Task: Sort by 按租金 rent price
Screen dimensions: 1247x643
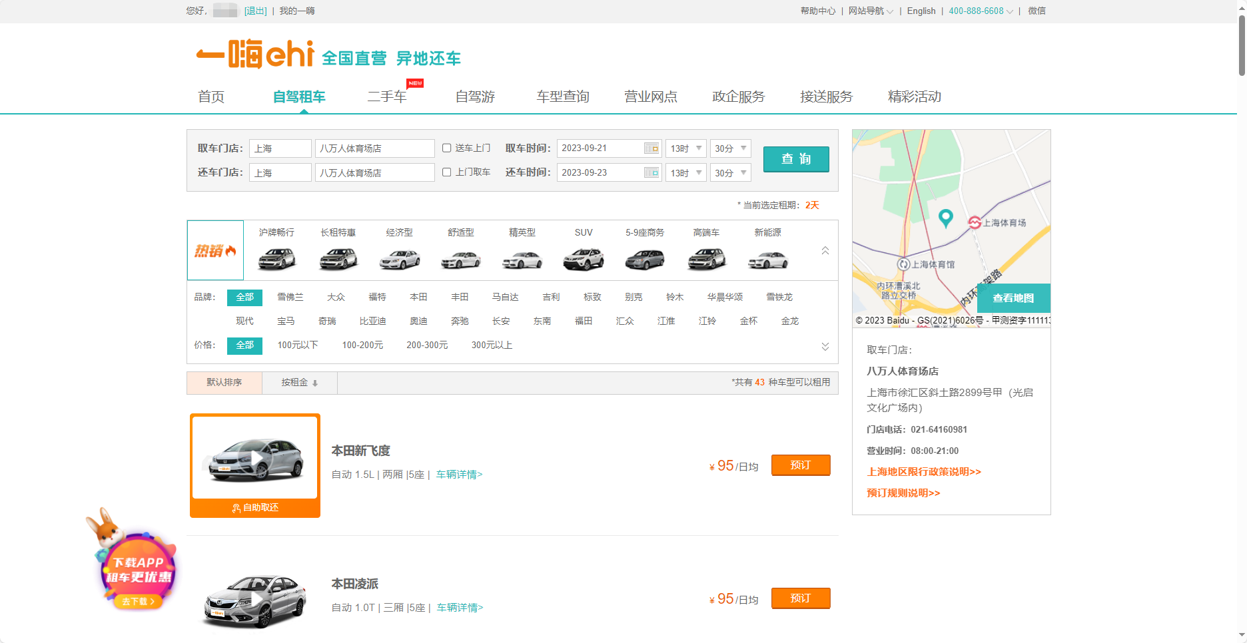Action: tap(300, 383)
